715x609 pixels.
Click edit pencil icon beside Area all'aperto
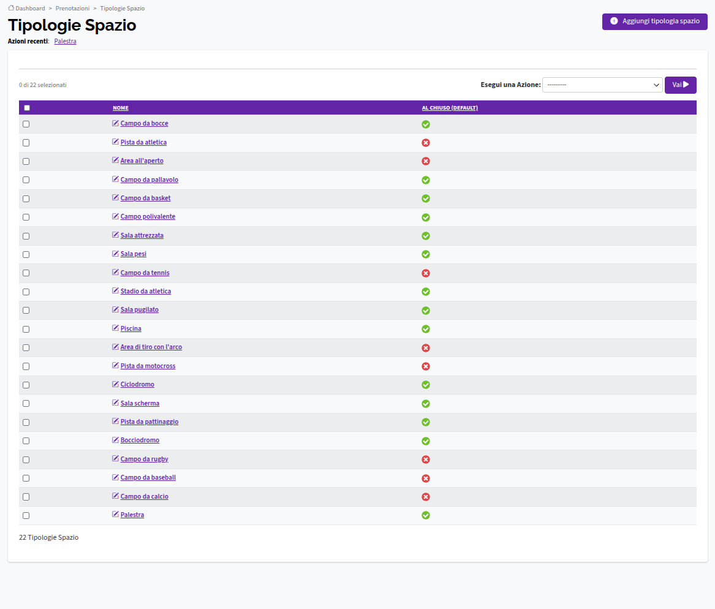115,161
